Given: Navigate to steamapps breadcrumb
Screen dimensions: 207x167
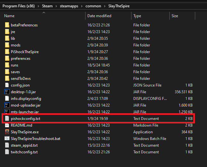Looking at the screenshot, I should (x=69, y=6).
